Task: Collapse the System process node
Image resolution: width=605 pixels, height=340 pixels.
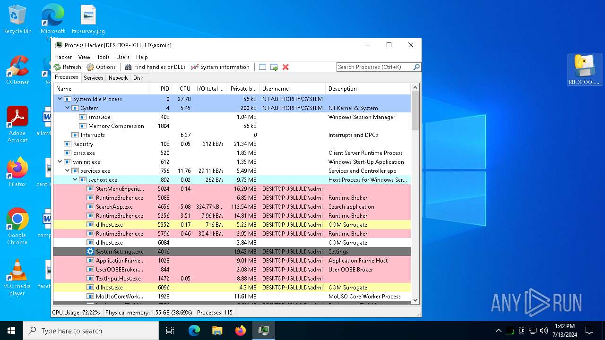Action: click(x=67, y=108)
